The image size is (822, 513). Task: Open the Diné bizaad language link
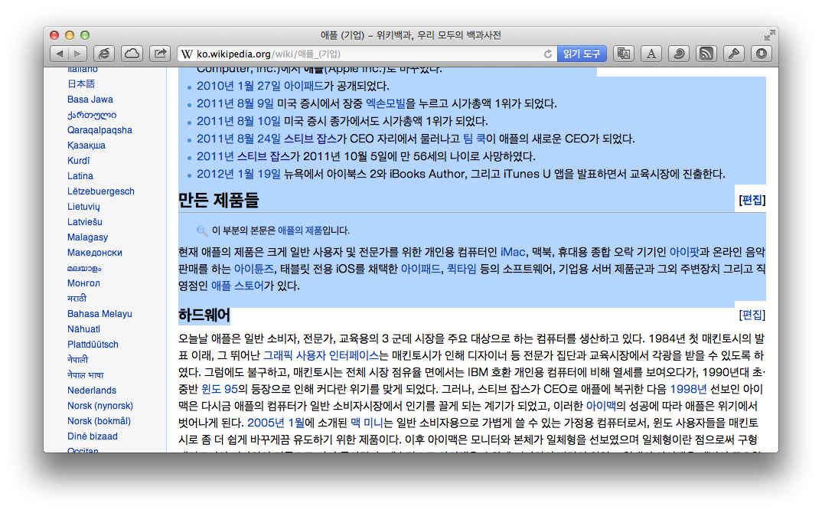click(x=93, y=436)
